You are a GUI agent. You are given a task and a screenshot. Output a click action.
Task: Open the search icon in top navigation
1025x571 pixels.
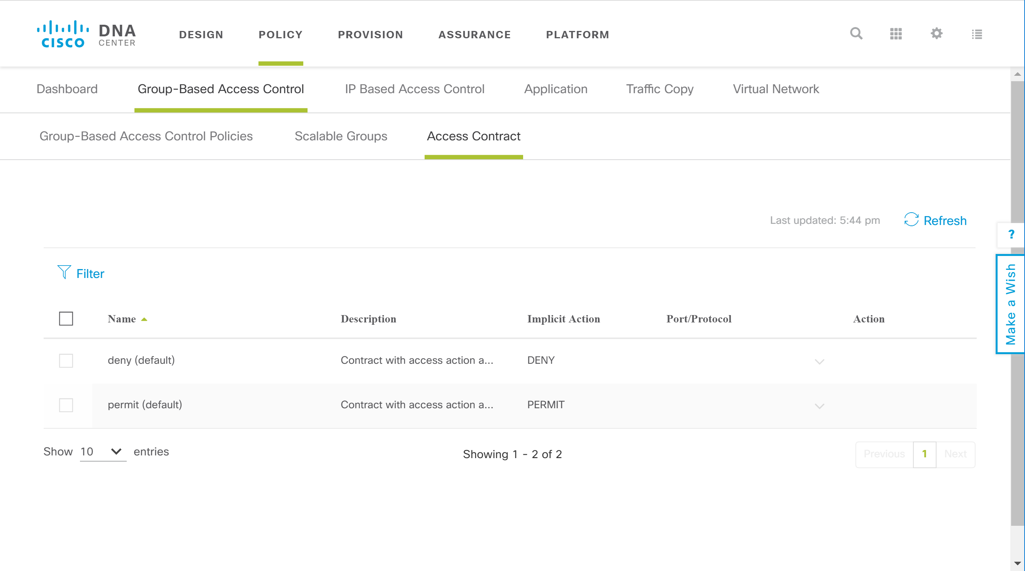coord(856,33)
